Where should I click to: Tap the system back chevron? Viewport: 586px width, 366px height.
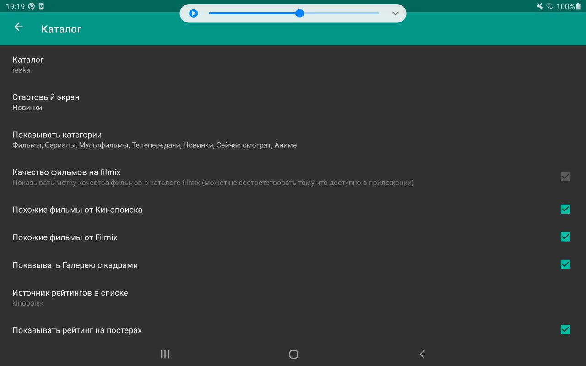(422, 354)
